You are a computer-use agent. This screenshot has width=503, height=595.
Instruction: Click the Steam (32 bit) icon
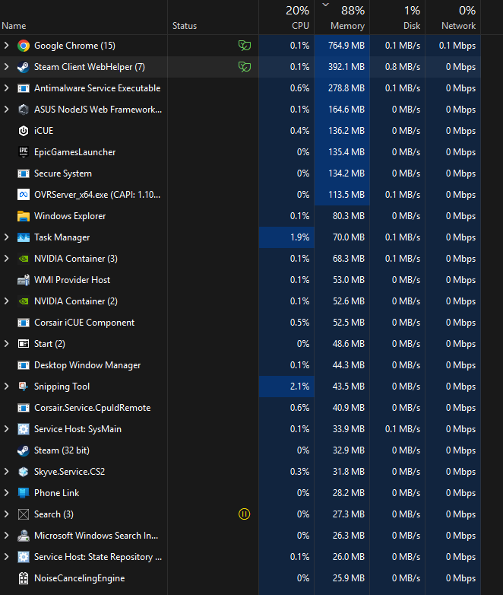[24, 450]
